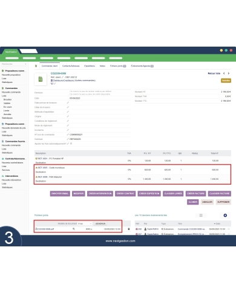Viewport: 236px width, 293px height.
Task: Click the order document icon thumbnail
Action: (x=41, y=79)
